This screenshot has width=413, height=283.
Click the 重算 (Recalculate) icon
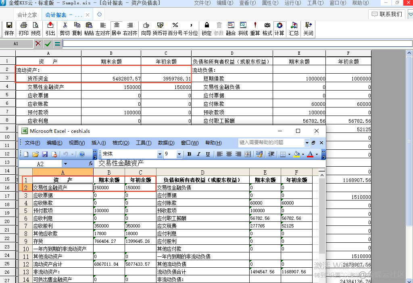click(x=255, y=29)
